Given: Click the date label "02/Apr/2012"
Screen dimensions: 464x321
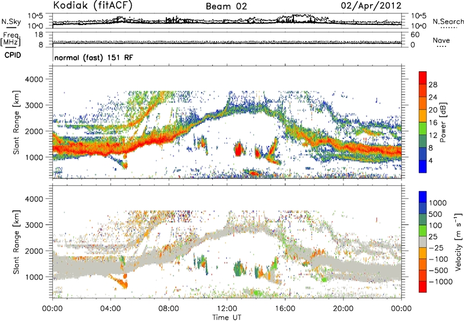Looking at the screenshot, I should [371, 6].
